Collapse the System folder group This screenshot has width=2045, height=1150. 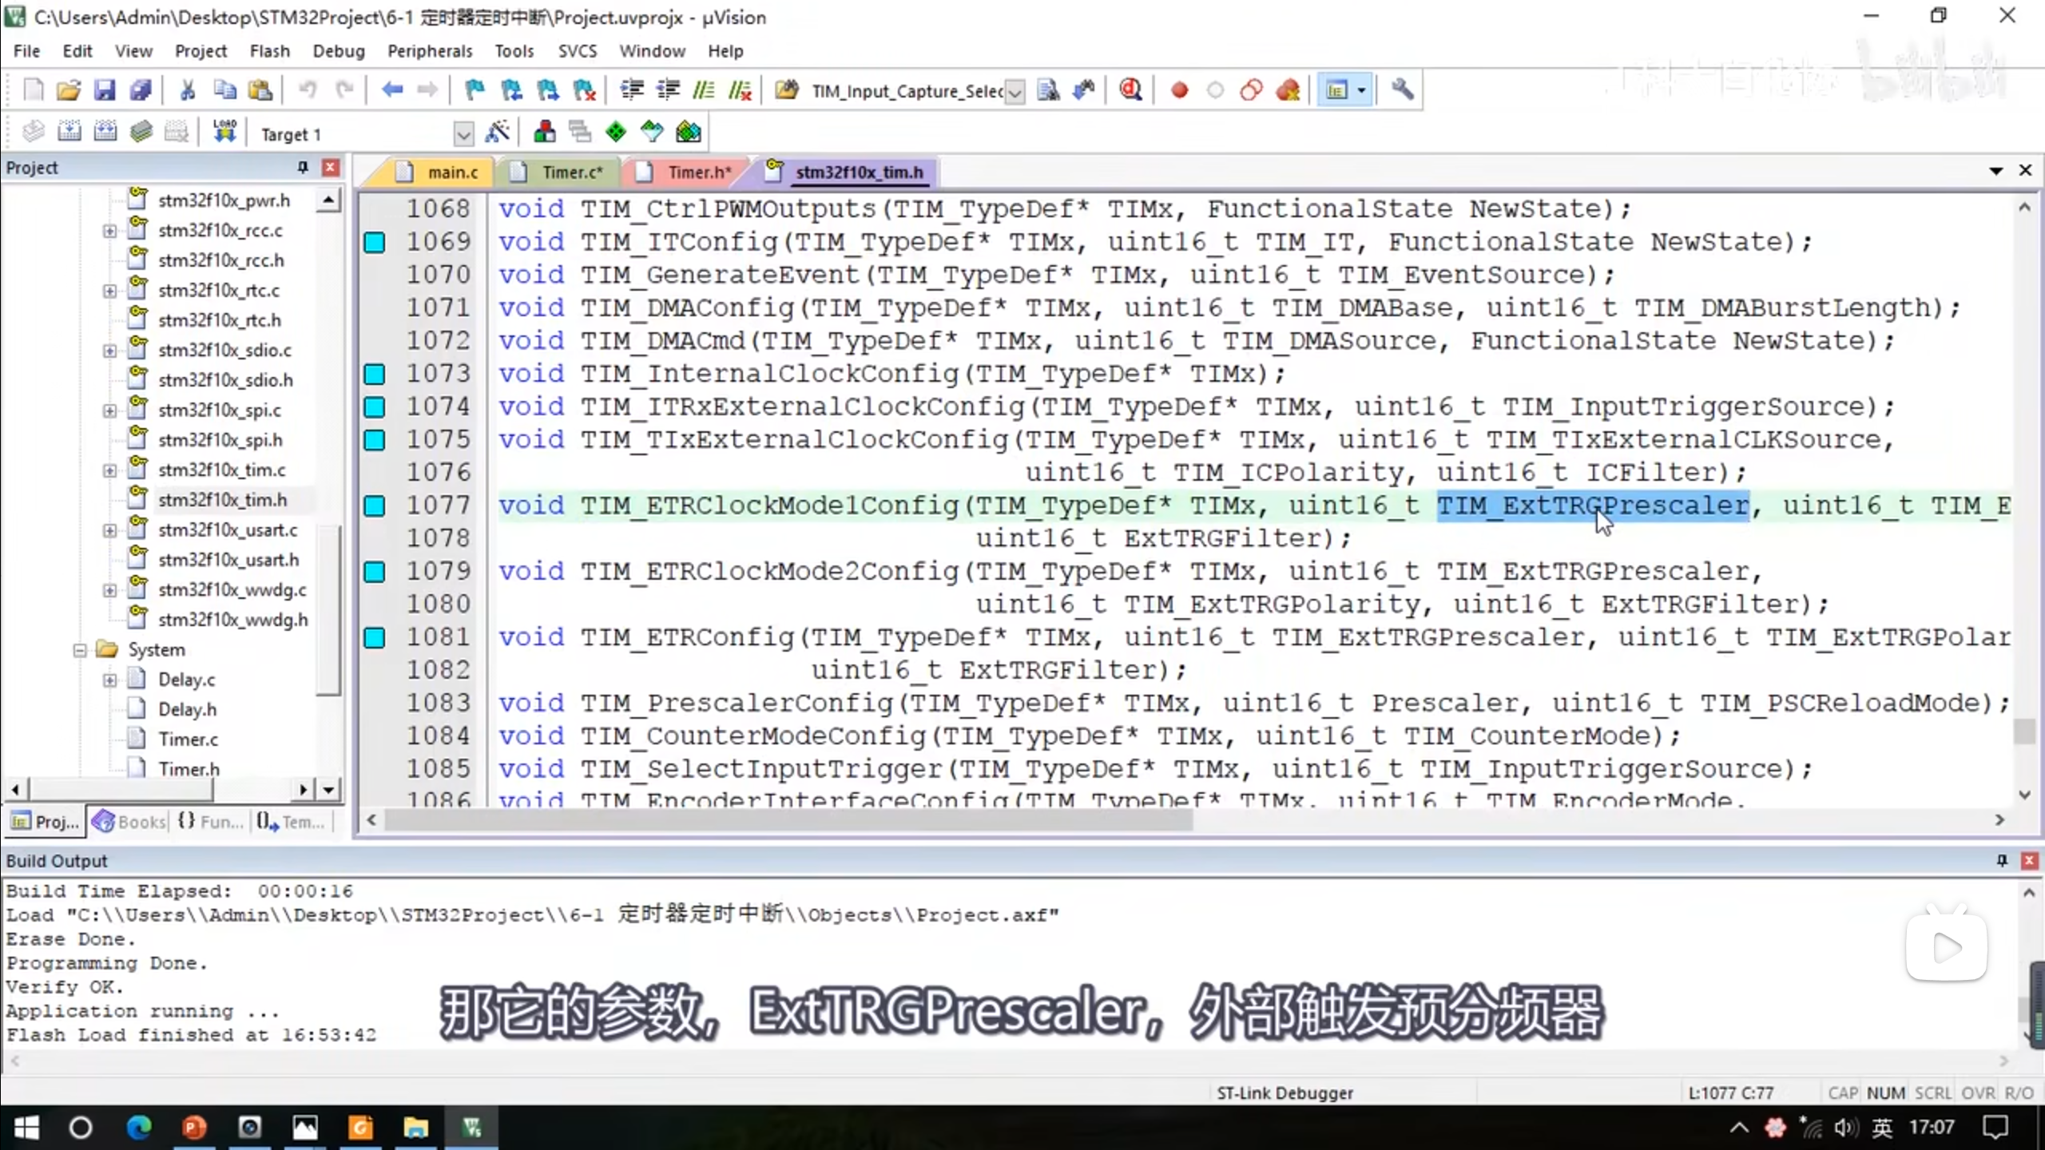(80, 650)
